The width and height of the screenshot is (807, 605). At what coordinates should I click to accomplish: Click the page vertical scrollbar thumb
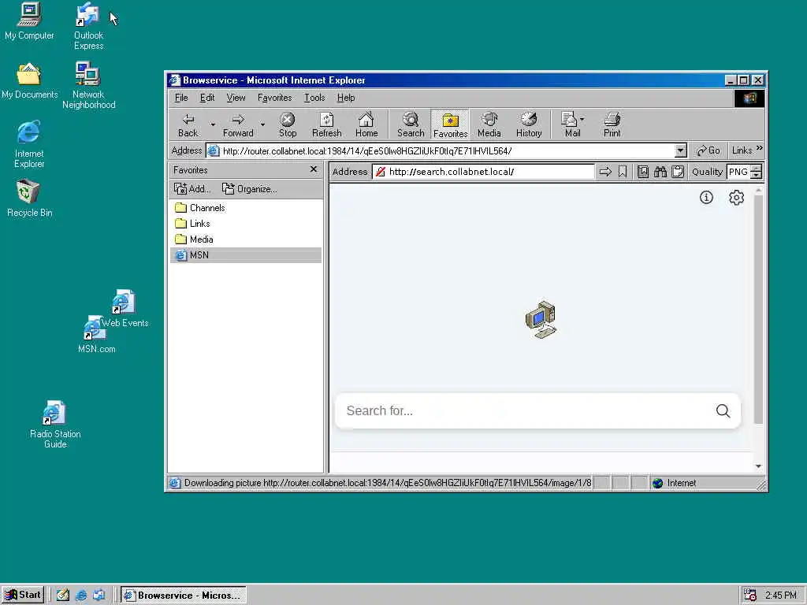pyautogui.click(x=758, y=309)
